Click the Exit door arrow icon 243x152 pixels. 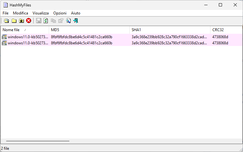[76, 21]
